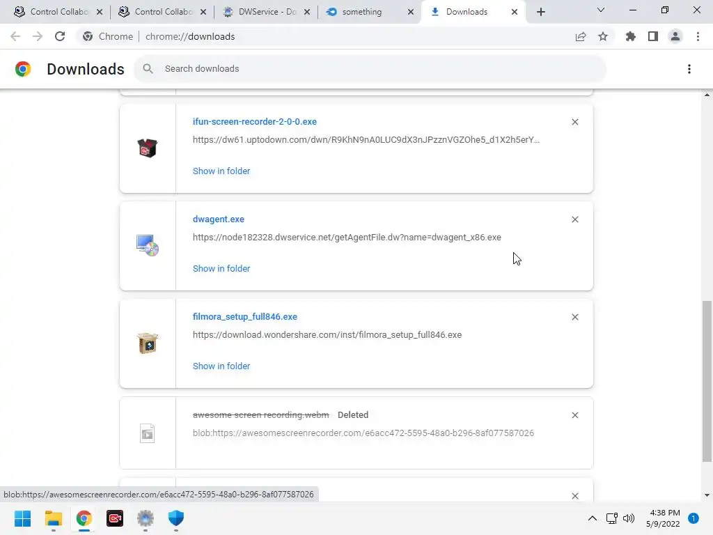Toggle the Chrome side panel
The height and width of the screenshot is (535, 713).
coord(653,36)
